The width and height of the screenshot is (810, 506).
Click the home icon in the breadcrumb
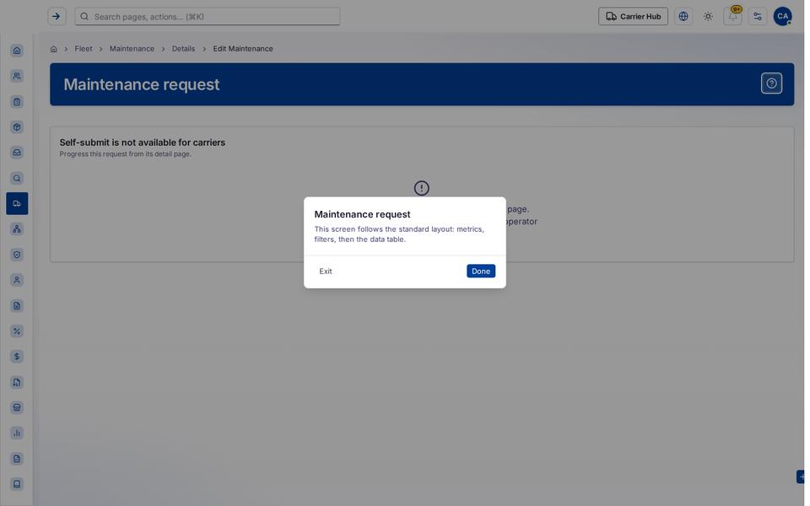(x=53, y=49)
